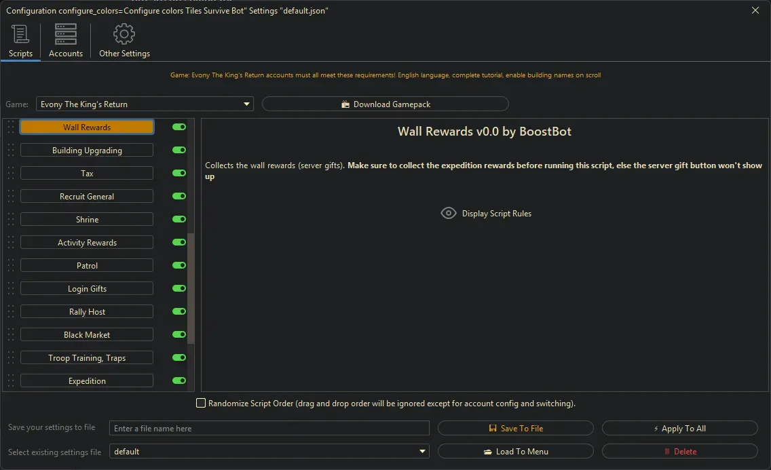Click the server stack icon above Accounts
This screenshot has height=470, width=771.
click(65, 33)
